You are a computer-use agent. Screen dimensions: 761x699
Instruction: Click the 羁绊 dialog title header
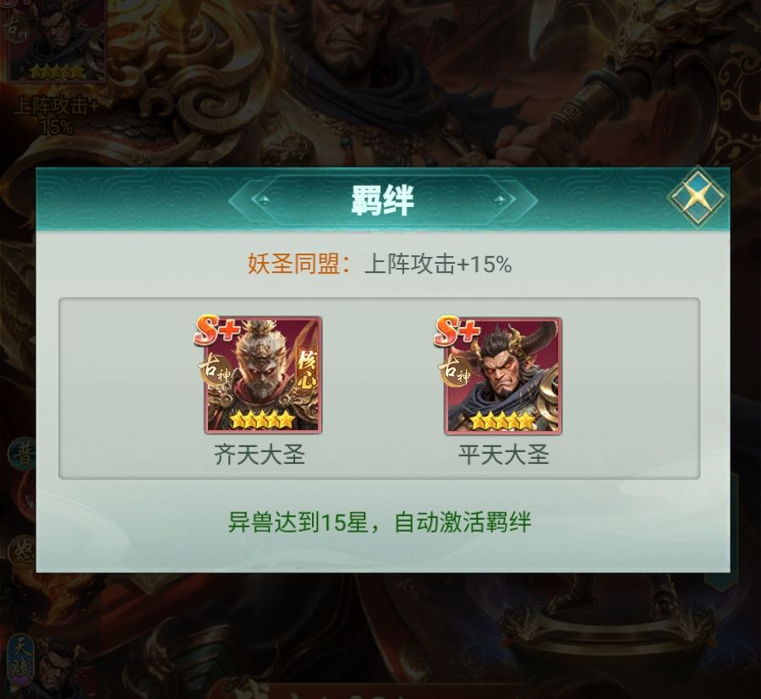[382, 199]
